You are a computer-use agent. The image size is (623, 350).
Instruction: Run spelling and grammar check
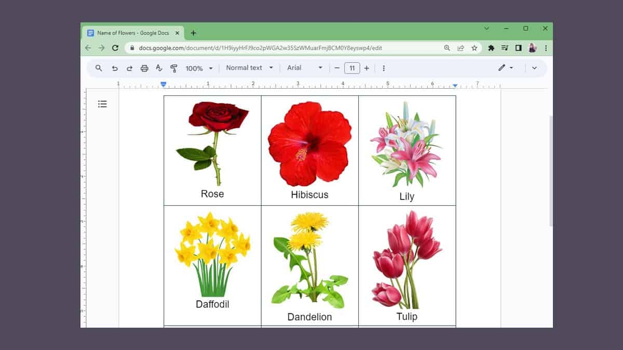159,68
